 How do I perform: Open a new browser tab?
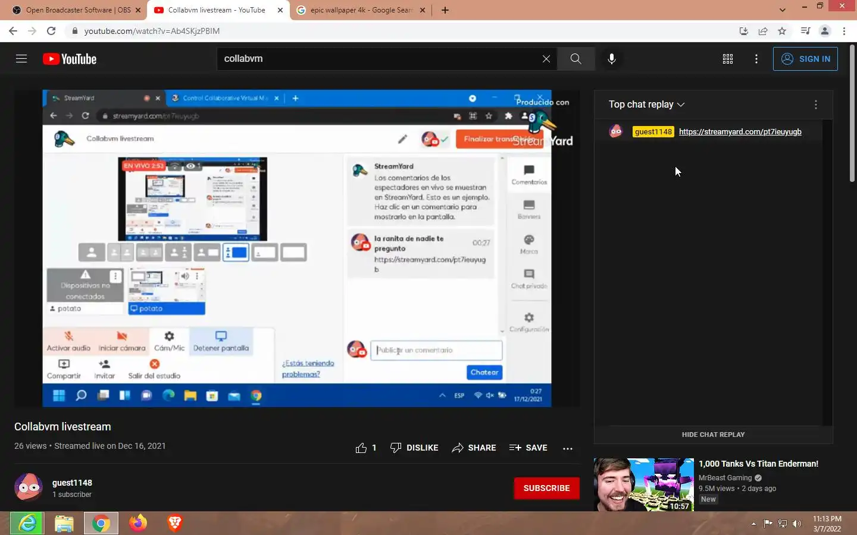click(445, 10)
